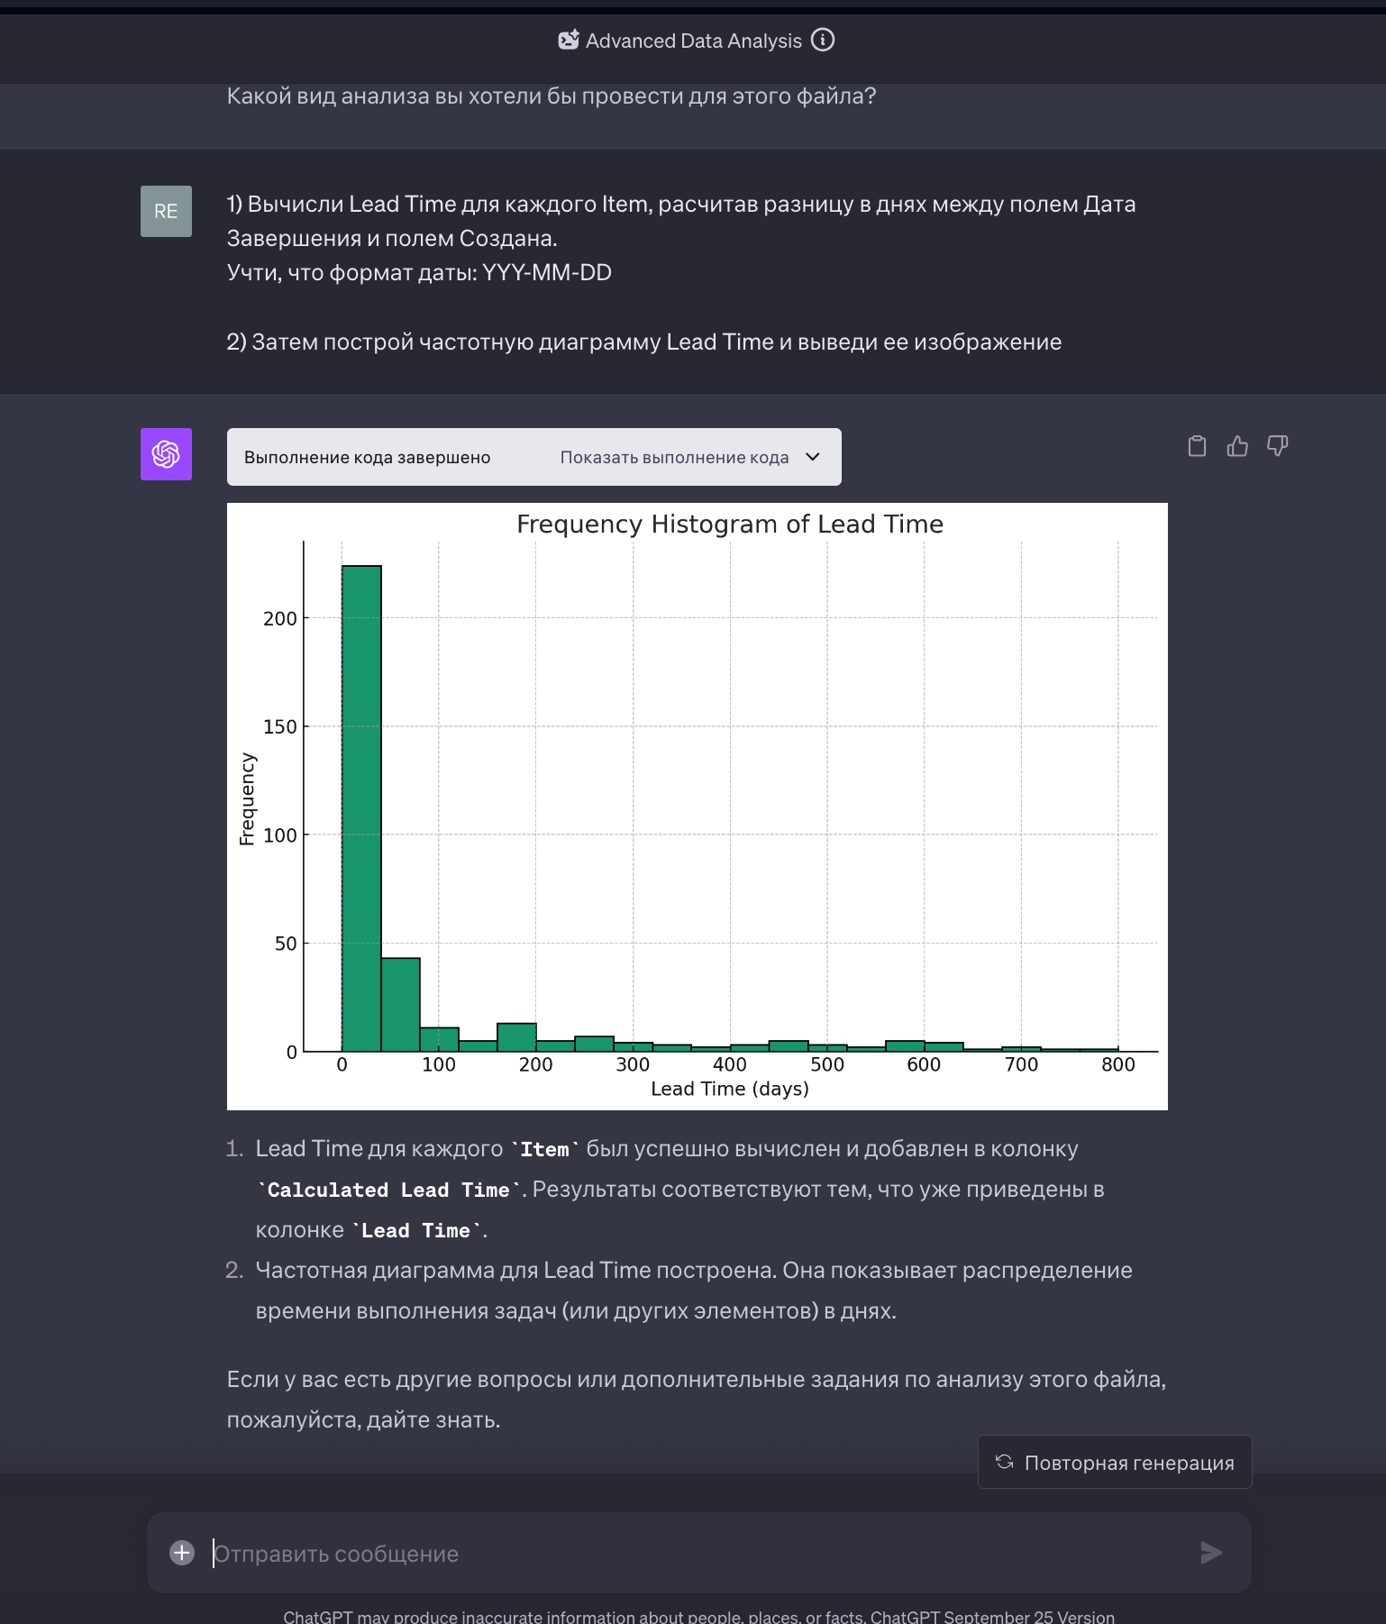1386x1624 pixels.
Task: Click the tallest green histogram bar
Action: (361, 807)
